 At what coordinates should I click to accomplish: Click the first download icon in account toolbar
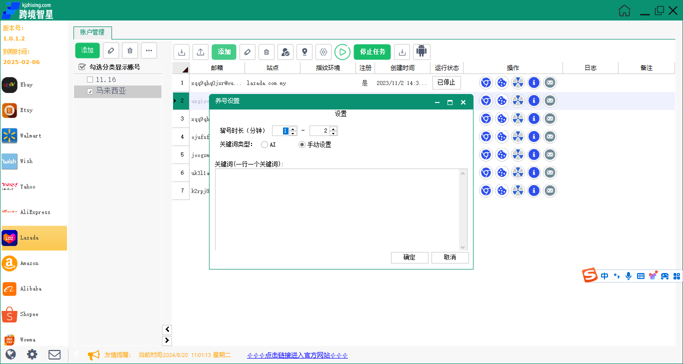click(181, 52)
